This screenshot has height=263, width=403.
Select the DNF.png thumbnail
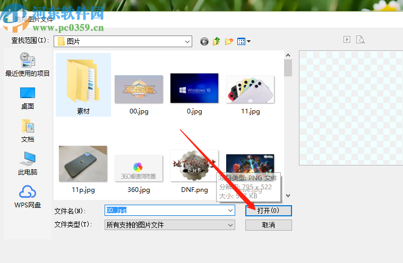click(194, 166)
